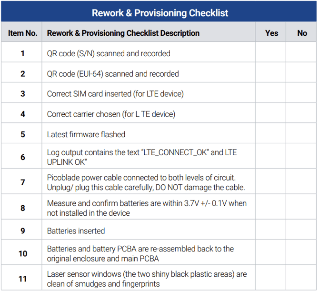Viewport: 319px width, 291px height.
Task: Click the No column header
Action: tap(302, 33)
